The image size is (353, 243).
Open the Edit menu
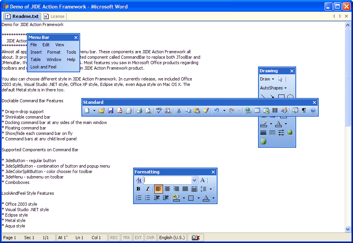point(46,45)
